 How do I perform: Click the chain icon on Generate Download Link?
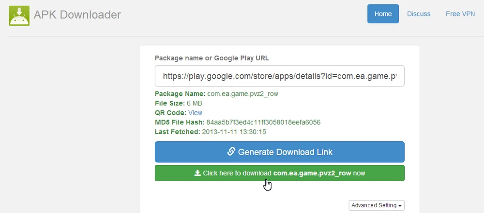click(231, 151)
